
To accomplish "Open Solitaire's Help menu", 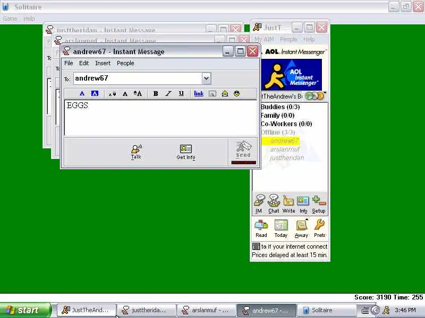I will coord(29,19).
